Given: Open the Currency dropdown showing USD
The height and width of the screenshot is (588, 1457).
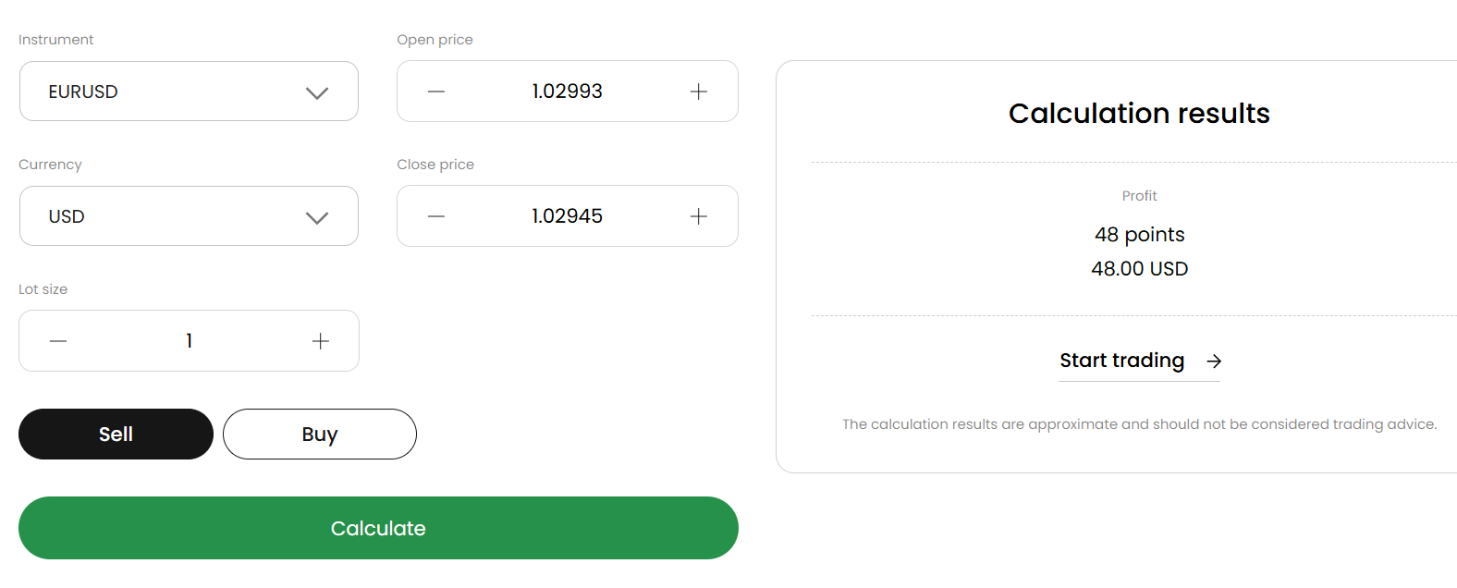Looking at the screenshot, I should click(x=176, y=216).
